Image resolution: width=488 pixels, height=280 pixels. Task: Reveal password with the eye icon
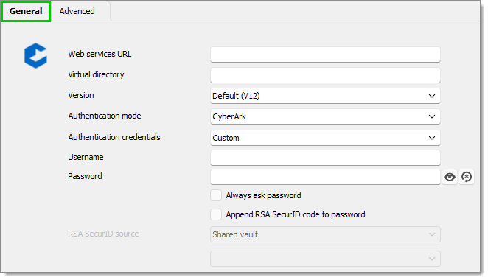[450, 177]
